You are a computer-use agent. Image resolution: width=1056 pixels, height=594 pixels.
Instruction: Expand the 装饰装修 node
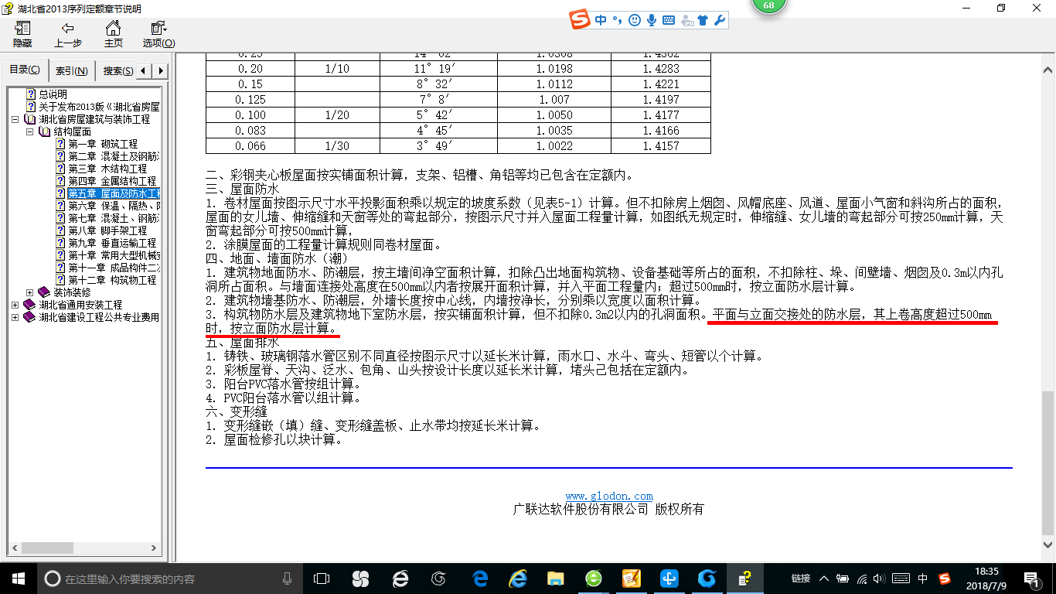click(30, 292)
